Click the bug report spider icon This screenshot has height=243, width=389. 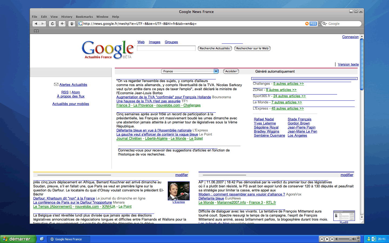[72, 23]
